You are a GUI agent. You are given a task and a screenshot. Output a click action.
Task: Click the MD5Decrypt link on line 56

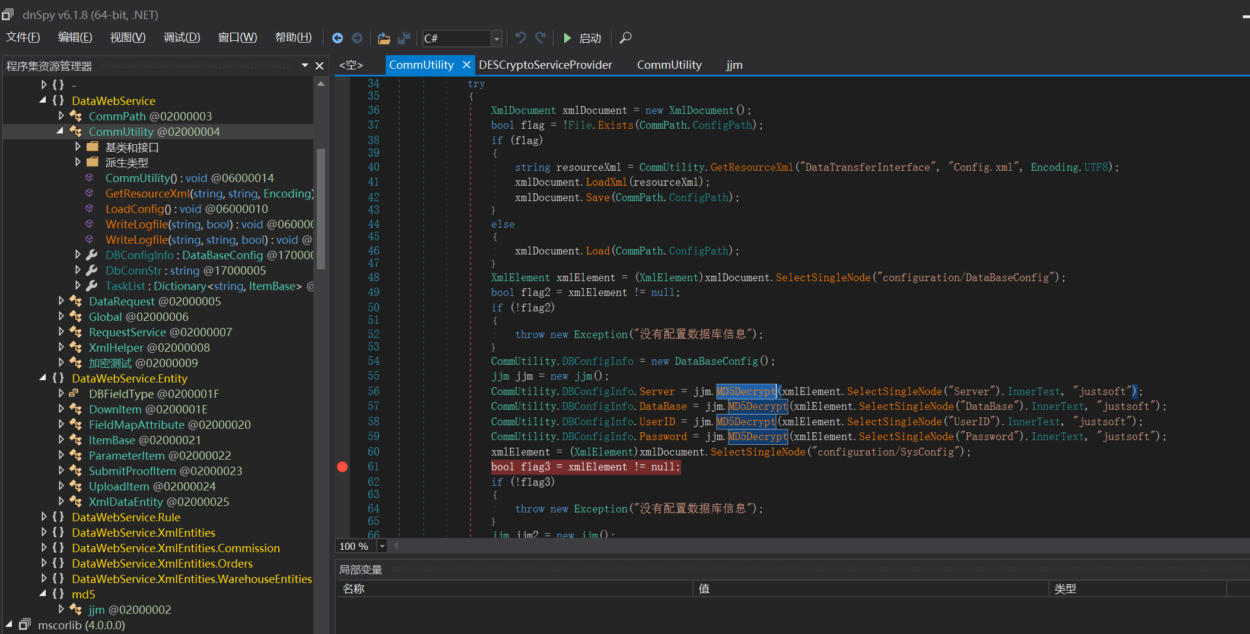pos(746,391)
